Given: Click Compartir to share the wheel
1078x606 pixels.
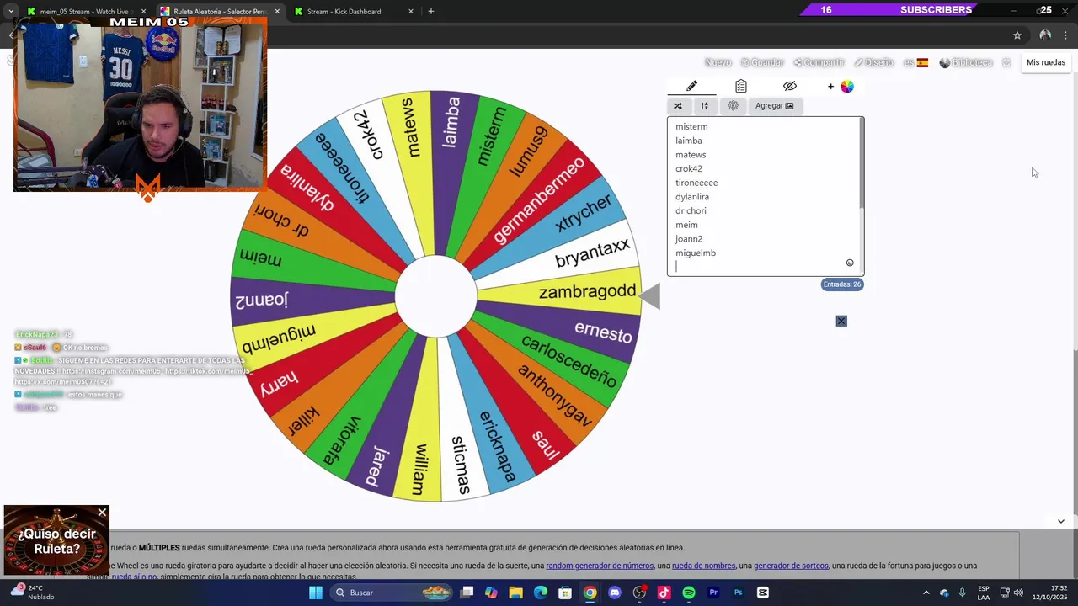Looking at the screenshot, I should click(x=819, y=62).
